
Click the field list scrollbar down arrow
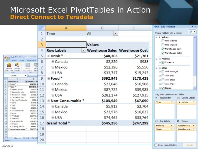(195, 88)
